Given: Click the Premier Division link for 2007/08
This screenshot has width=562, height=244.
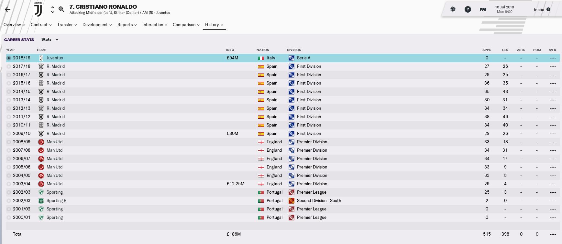Looking at the screenshot, I should point(312,150).
